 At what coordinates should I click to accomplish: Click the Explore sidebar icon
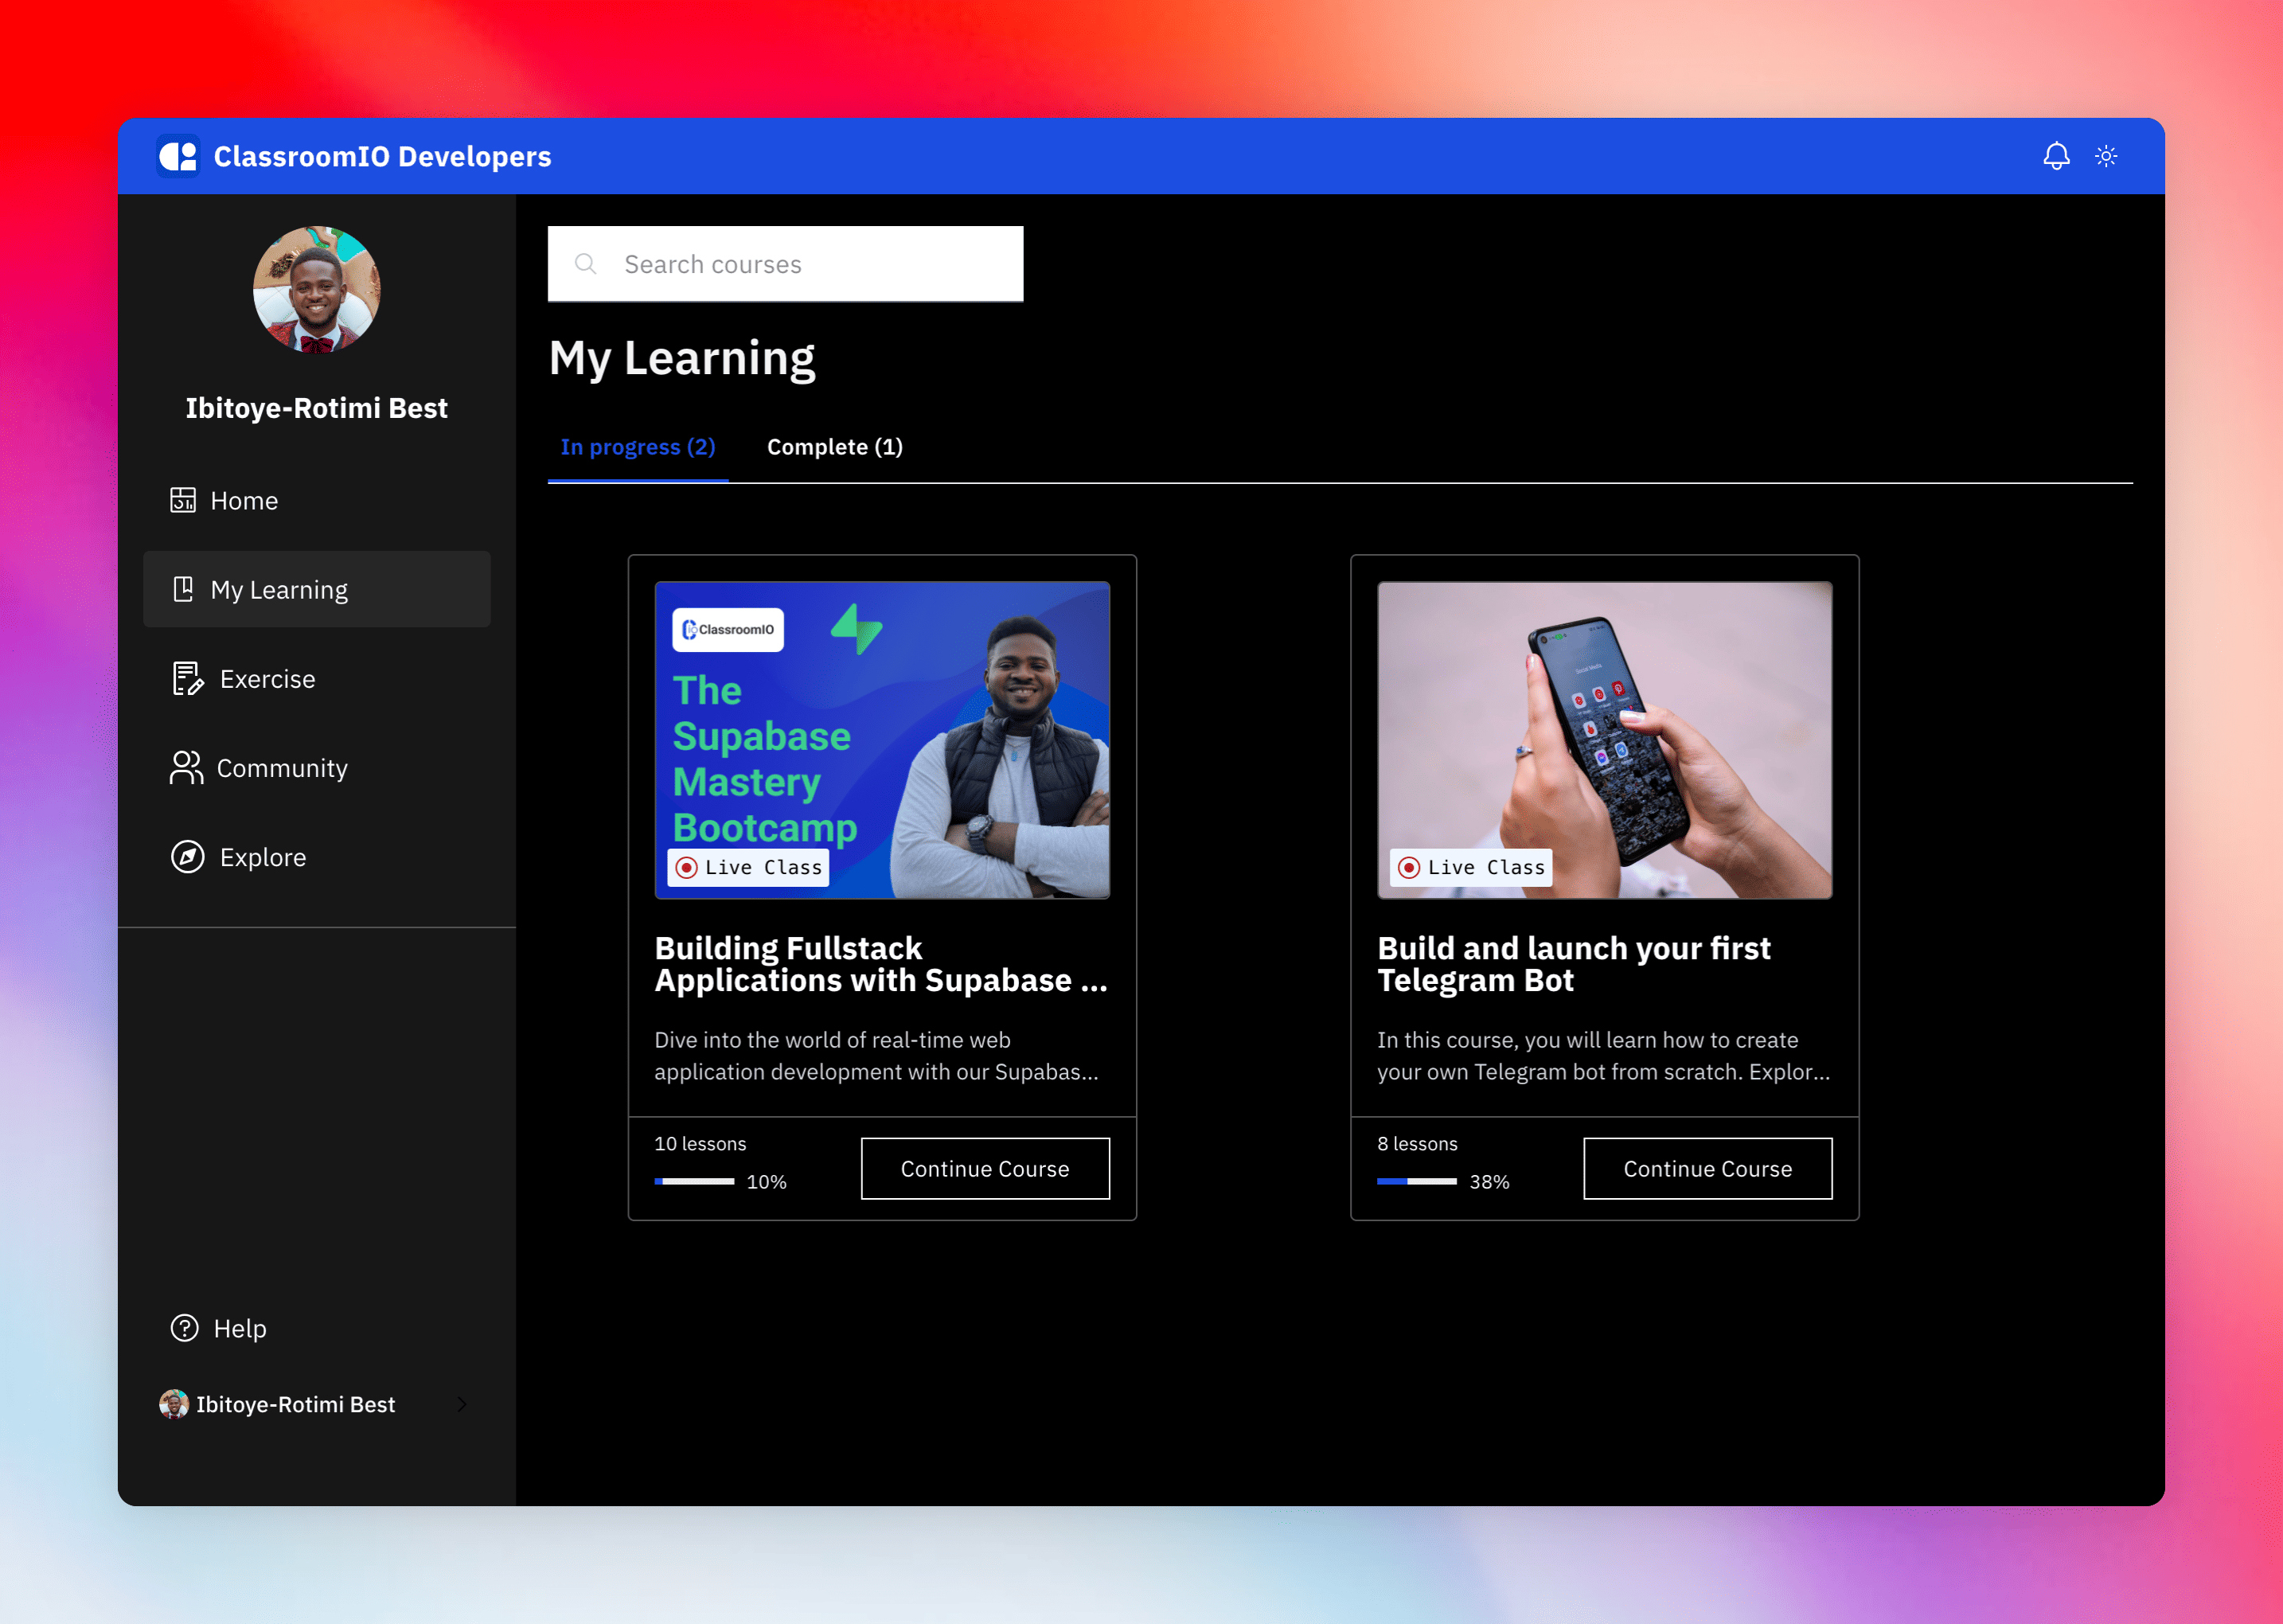pyautogui.click(x=186, y=856)
